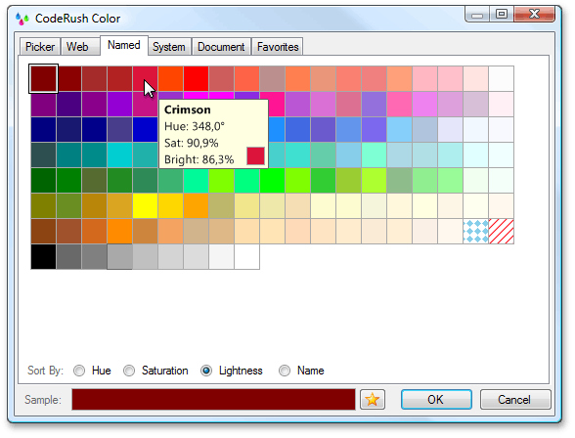Show the Favorites tab
Viewport: 575px width, 438px height.
click(x=278, y=47)
